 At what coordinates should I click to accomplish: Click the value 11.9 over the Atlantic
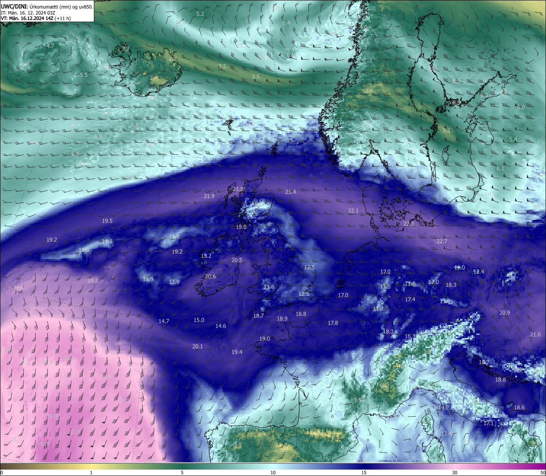[148, 279]
